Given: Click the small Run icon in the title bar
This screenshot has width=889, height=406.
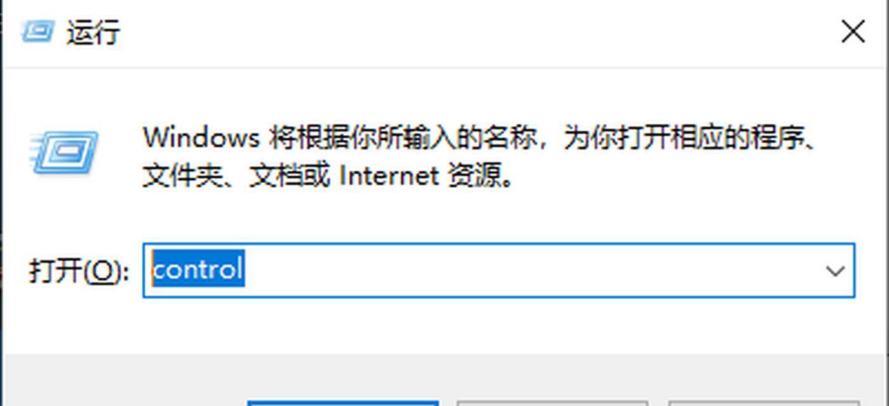Looking at the screenshot, I should coord(37,31).
